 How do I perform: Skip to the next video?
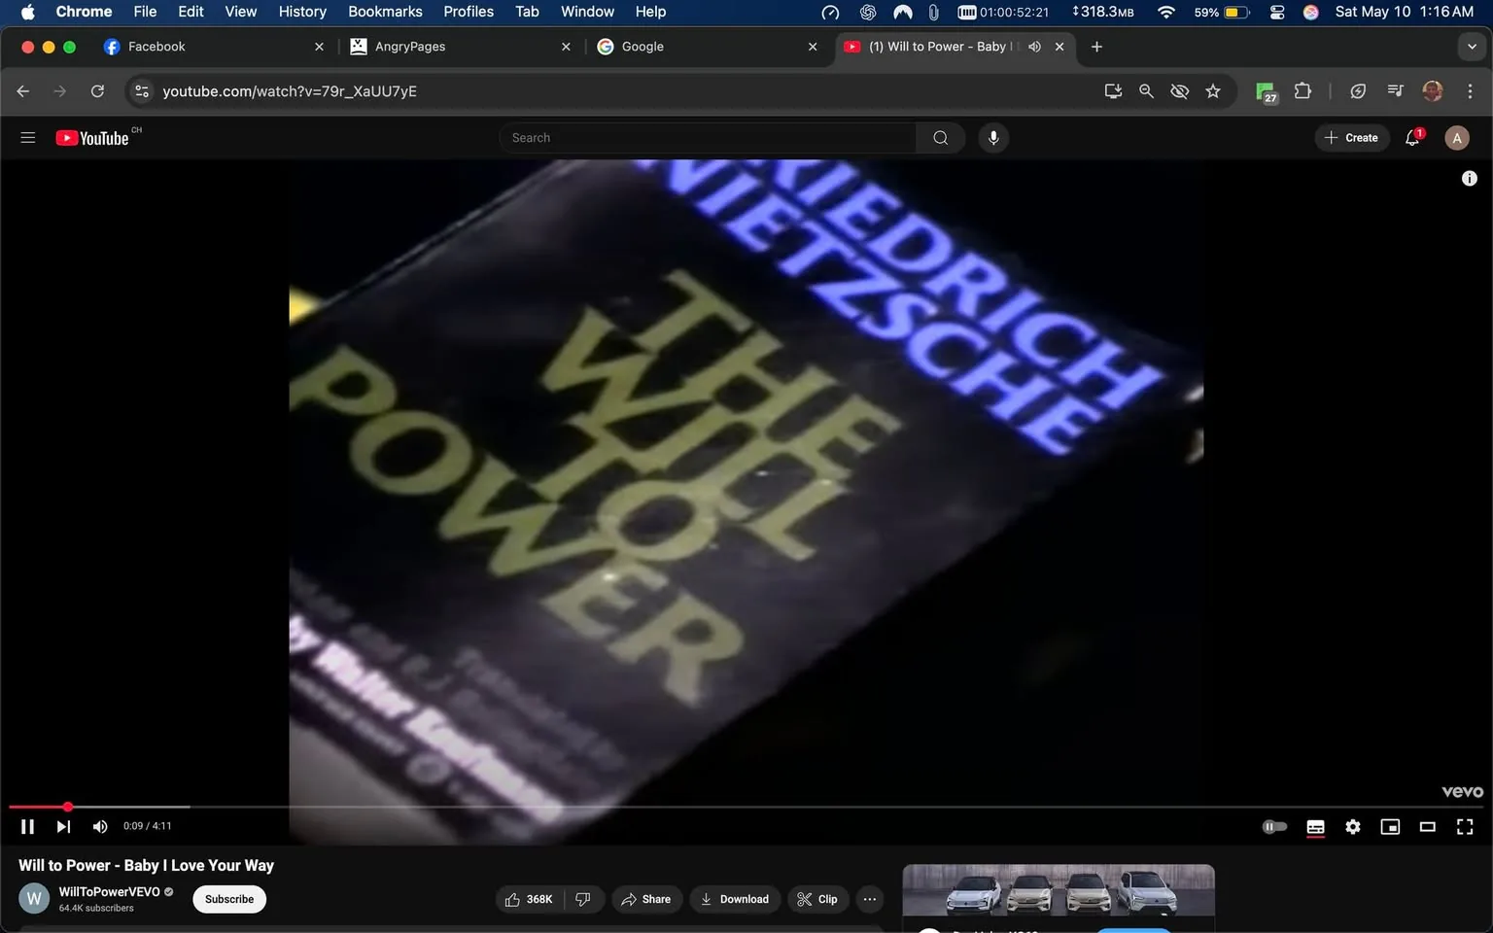[63, 826]
